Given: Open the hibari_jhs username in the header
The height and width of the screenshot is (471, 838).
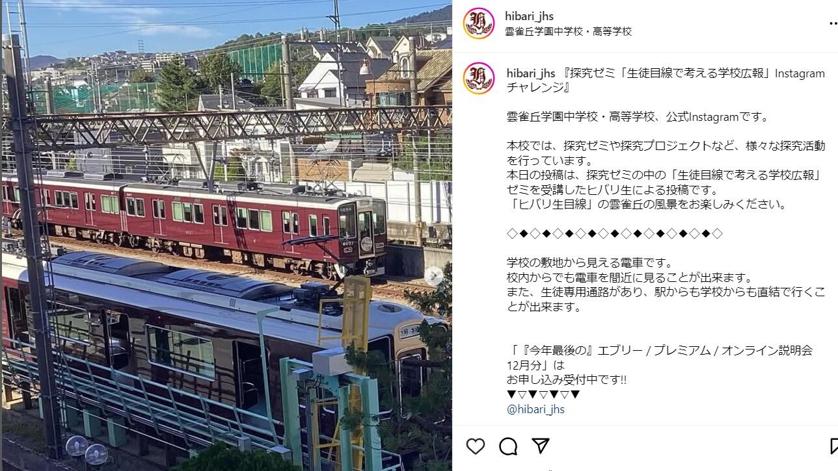Looking at the screenshot, I should point(530,16).
